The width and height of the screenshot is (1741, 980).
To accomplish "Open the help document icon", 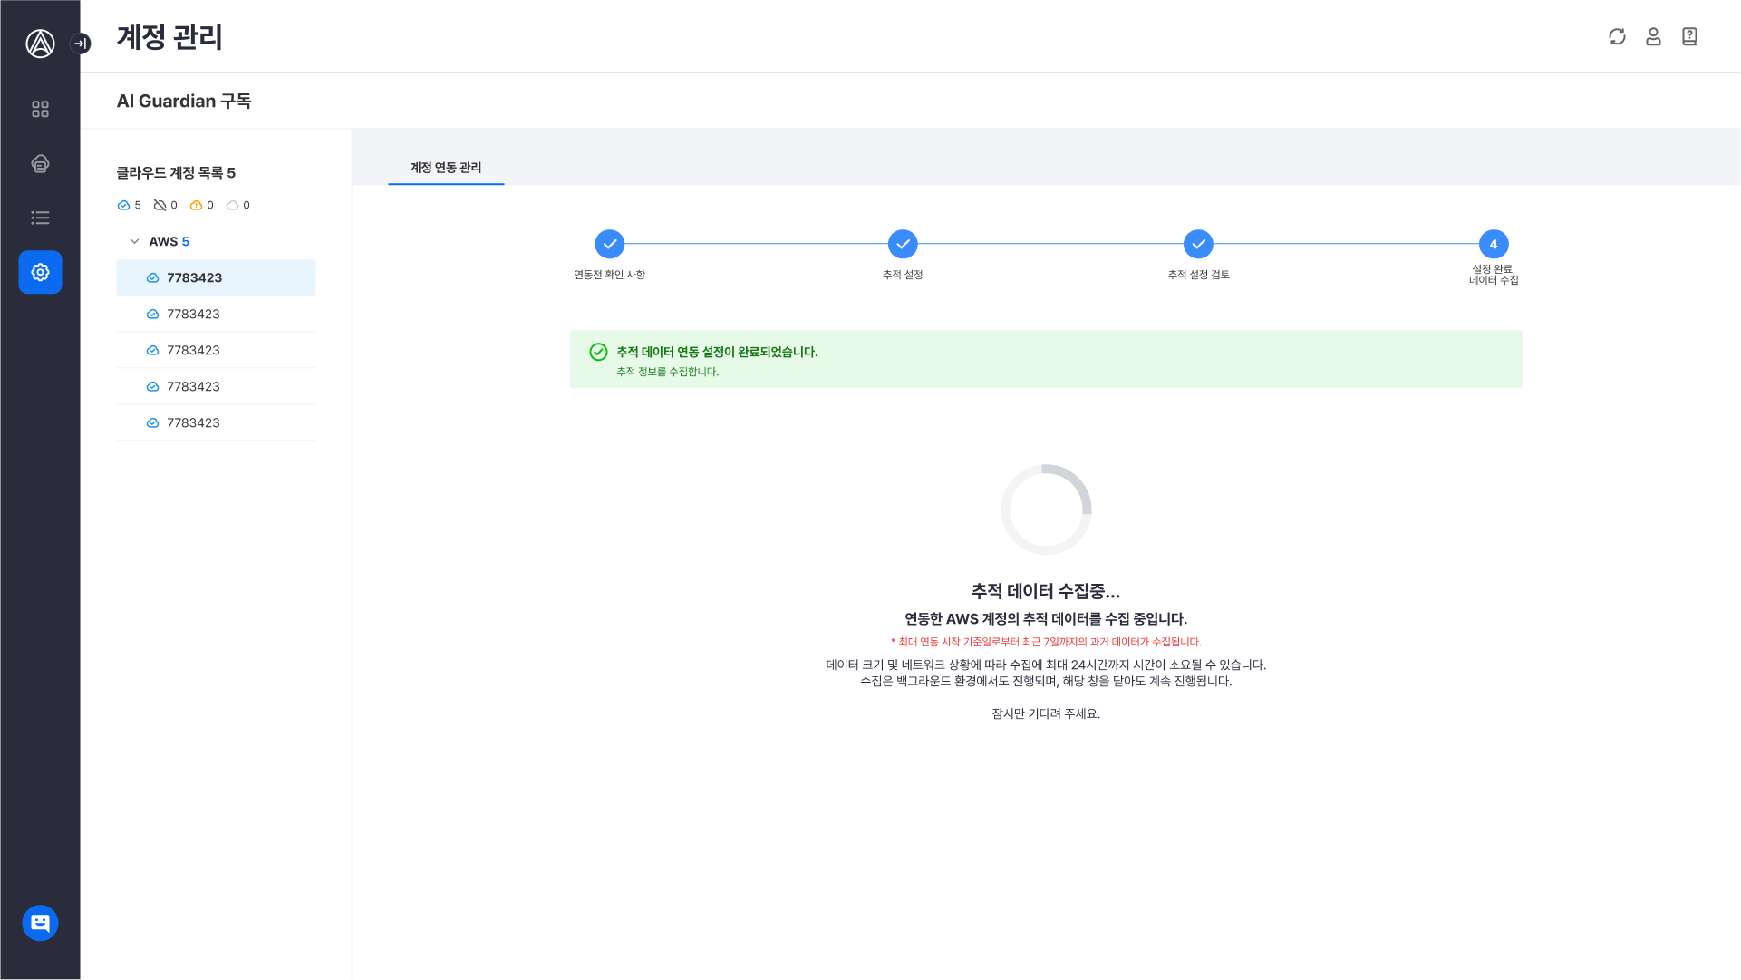I will point(1689,36).
